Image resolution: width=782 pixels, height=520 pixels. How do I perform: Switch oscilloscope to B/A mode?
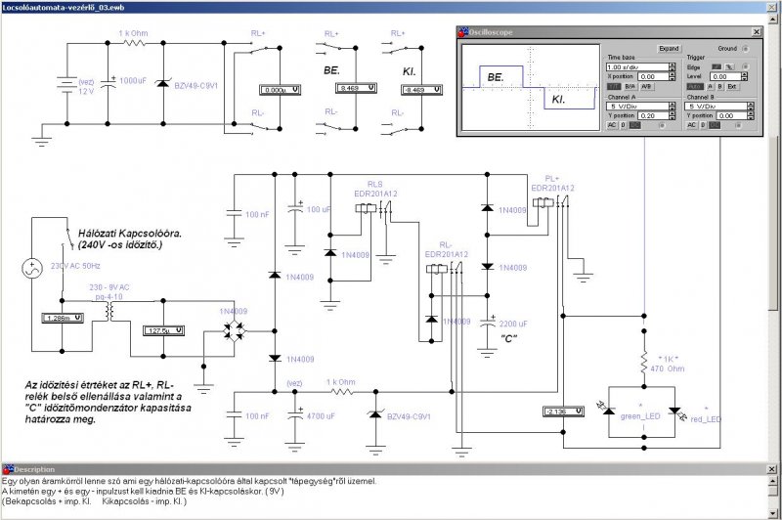pyautogui.click(x=630, y=86)
